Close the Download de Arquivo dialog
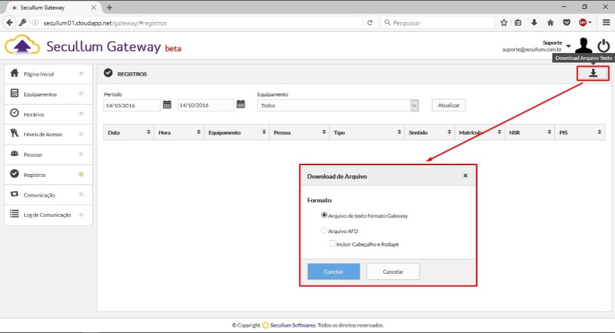This screenshot has width=615, height=333. point(466,176)
